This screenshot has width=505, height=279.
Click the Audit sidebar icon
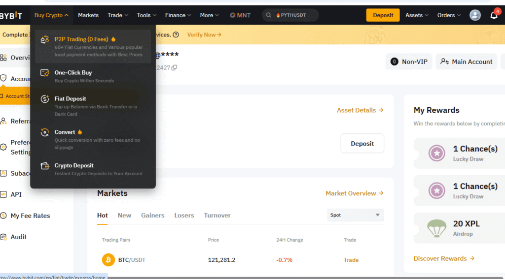(3, 237)
